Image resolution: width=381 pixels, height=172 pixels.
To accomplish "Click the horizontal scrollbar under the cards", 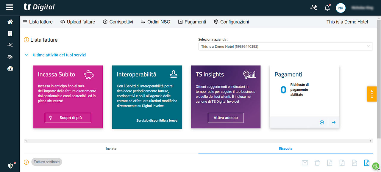I will pos(198,140).
